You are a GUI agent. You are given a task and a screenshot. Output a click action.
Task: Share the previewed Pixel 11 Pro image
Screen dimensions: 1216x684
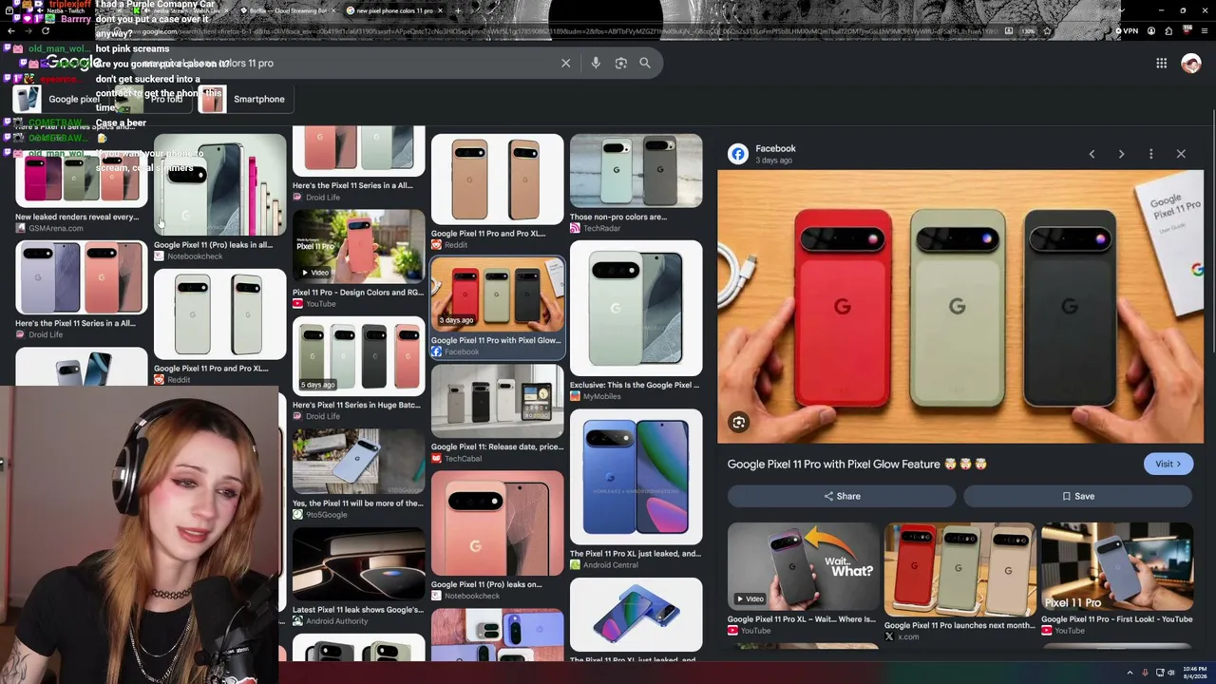(842, 496)
